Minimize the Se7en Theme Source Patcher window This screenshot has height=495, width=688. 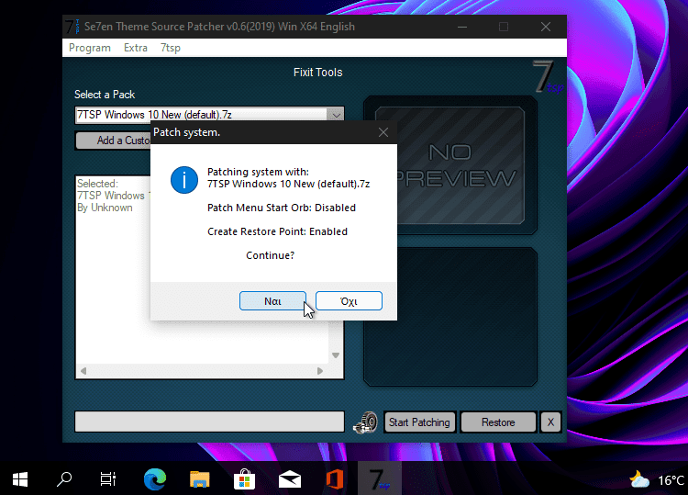(462, 27)
